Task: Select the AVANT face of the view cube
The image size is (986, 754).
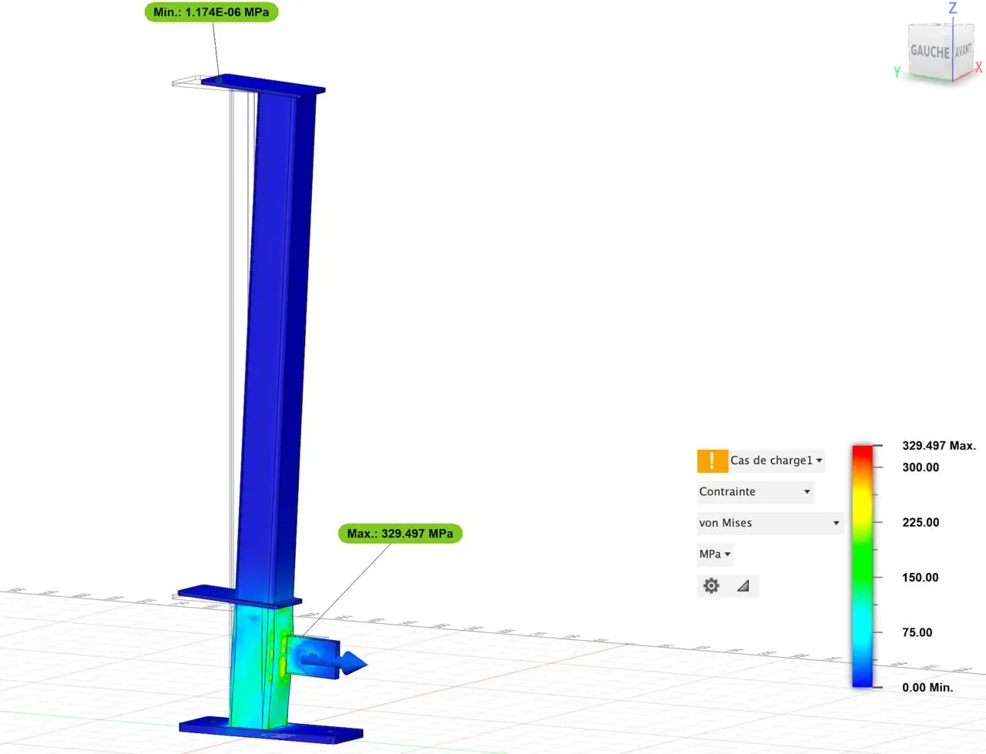Action: tap(963, 51)
